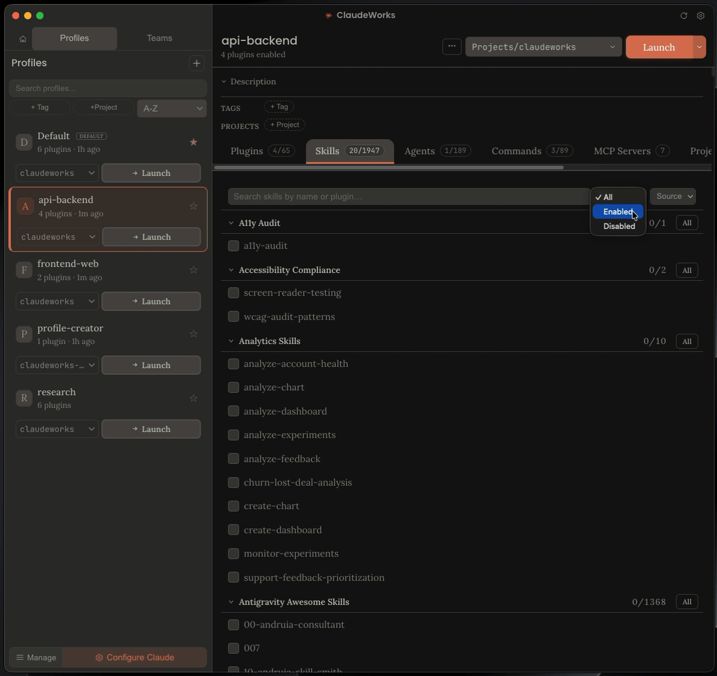Check the create-dashboard skill checkbox
Screen dimensions: 717x676
233,529
